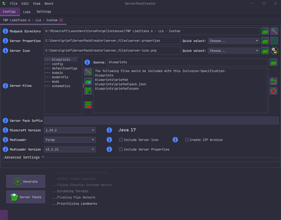Viewport: 281px width, 220px height.
Task: Enable Create ZIP Archive
Action: coord(187,140)
